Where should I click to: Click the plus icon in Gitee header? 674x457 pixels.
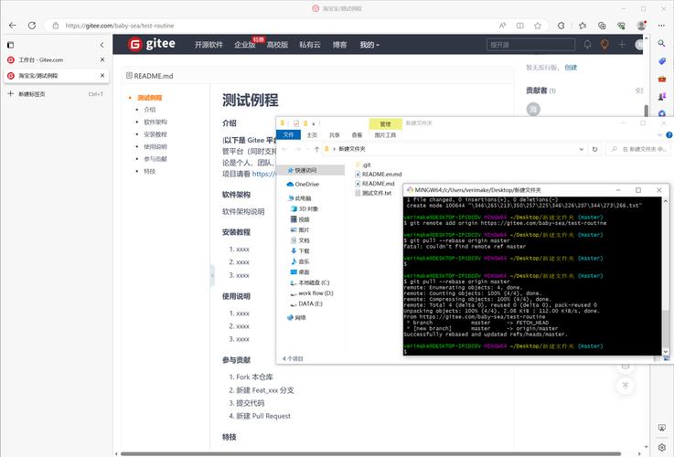pyautogui.click(x=622, y=44)
